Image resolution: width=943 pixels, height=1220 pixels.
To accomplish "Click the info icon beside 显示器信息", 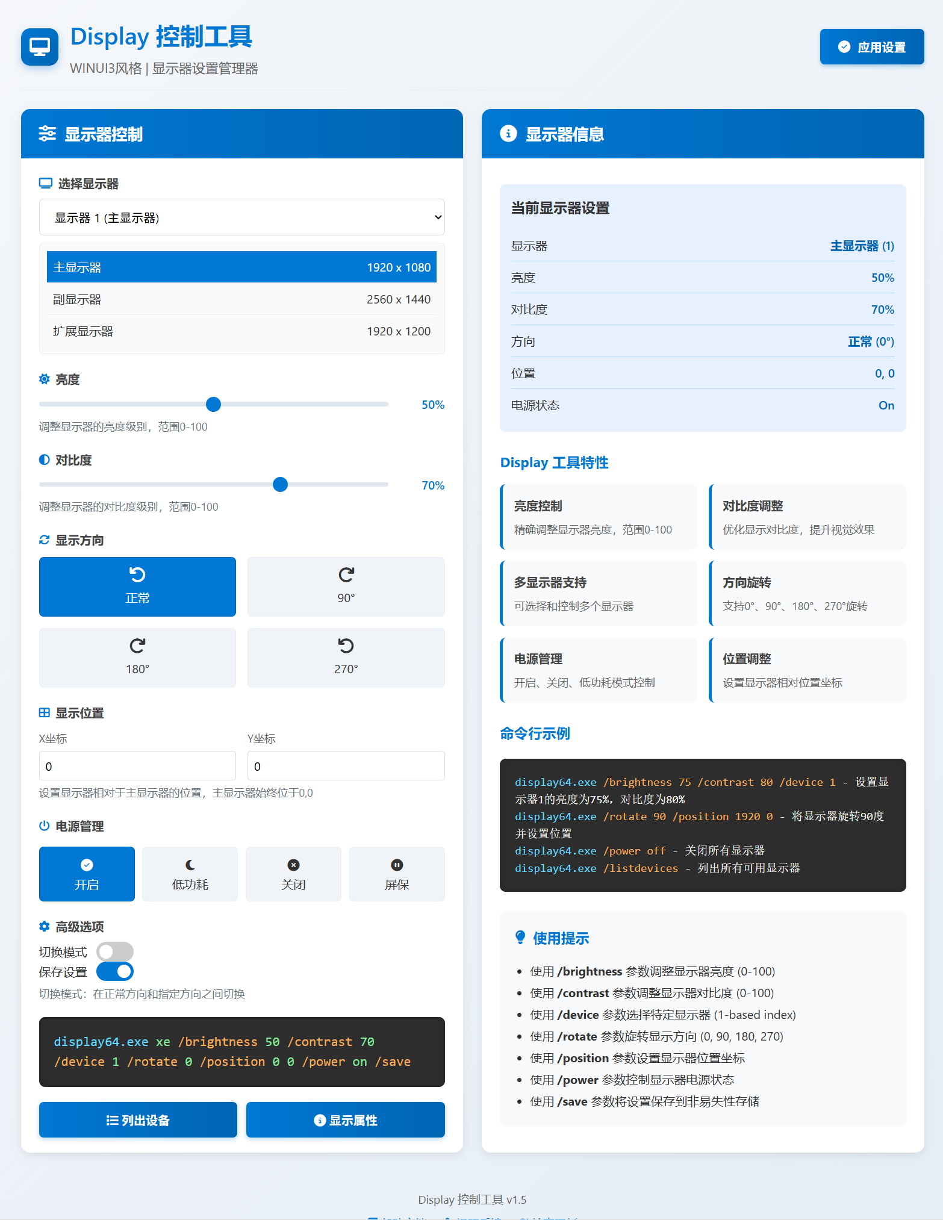I will pos(508,134).
